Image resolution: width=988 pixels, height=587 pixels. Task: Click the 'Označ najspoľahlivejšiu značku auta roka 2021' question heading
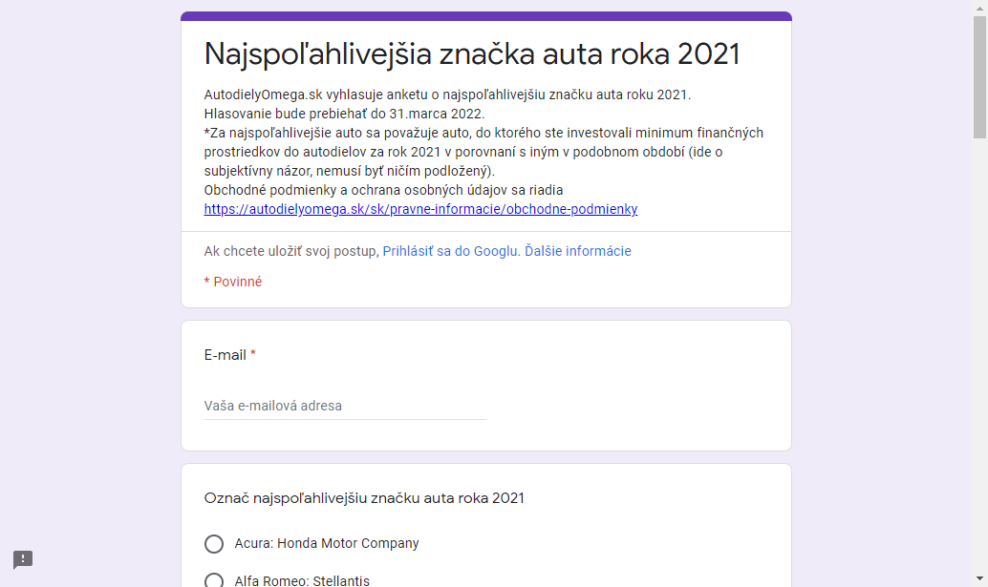coord(363,498)
